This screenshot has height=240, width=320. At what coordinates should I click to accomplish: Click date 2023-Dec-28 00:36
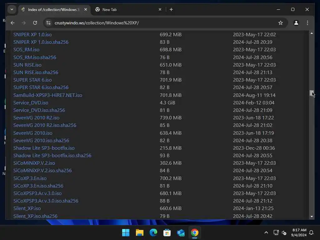(254, 148)
